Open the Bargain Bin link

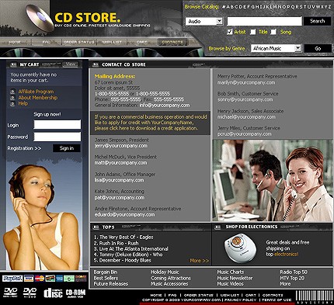106,272
